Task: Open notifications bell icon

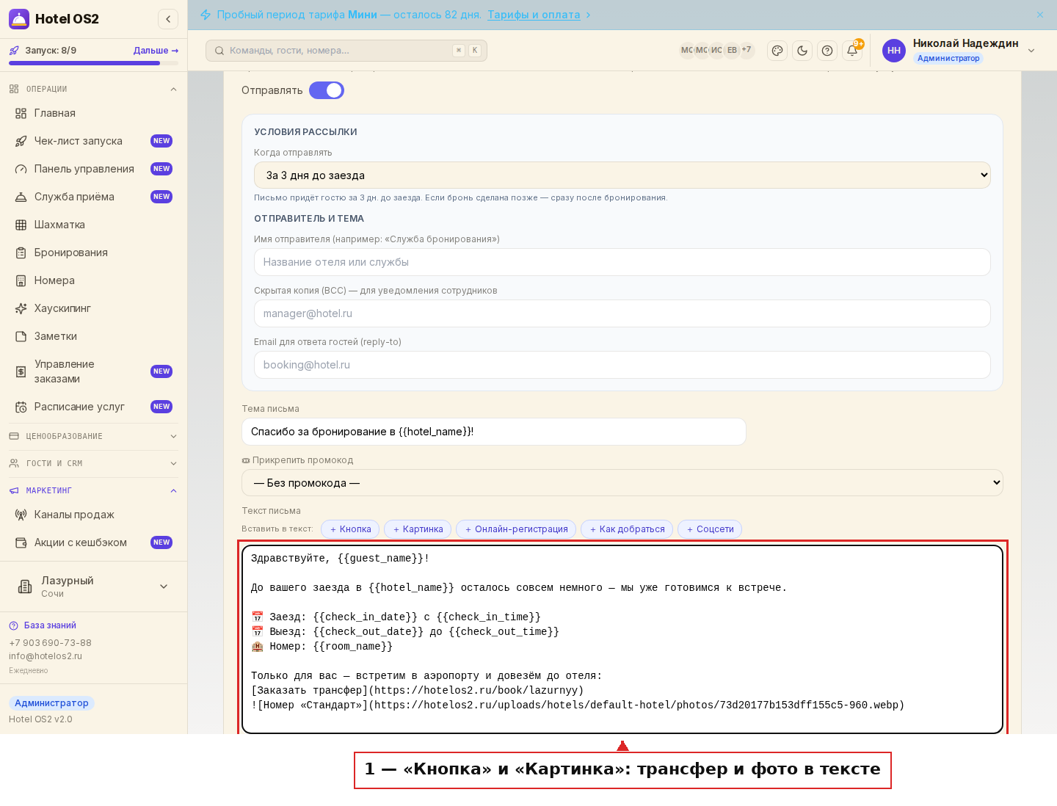Action: pos(852,51)
